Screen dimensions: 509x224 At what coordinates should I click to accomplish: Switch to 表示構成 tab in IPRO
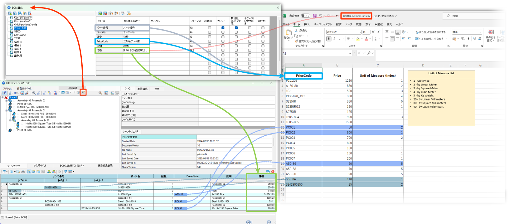142,89
